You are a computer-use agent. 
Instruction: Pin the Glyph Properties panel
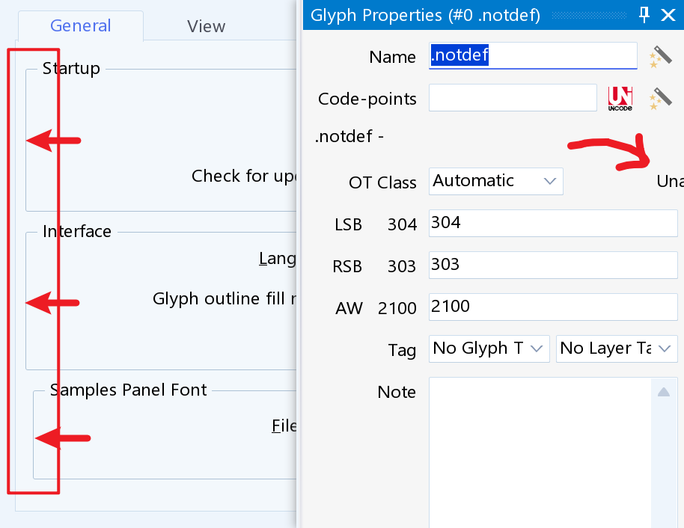point(644,15)
